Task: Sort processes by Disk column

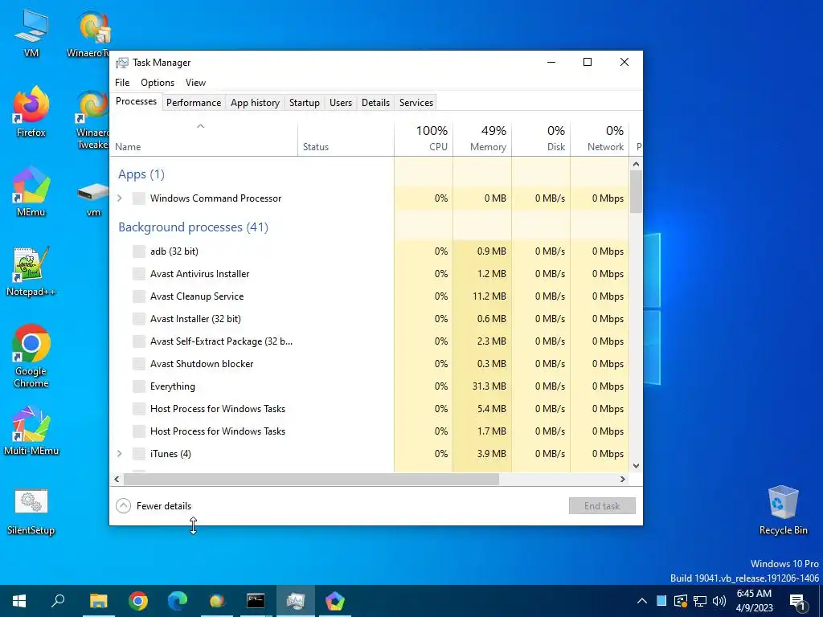Action: 541,138
